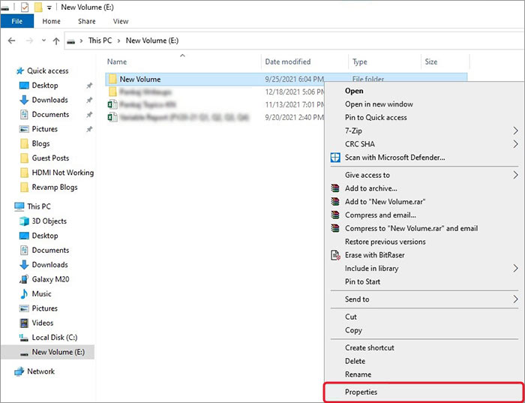Choose Compress and email... option
Screen dimensions: 525x403
click(380, 215)
